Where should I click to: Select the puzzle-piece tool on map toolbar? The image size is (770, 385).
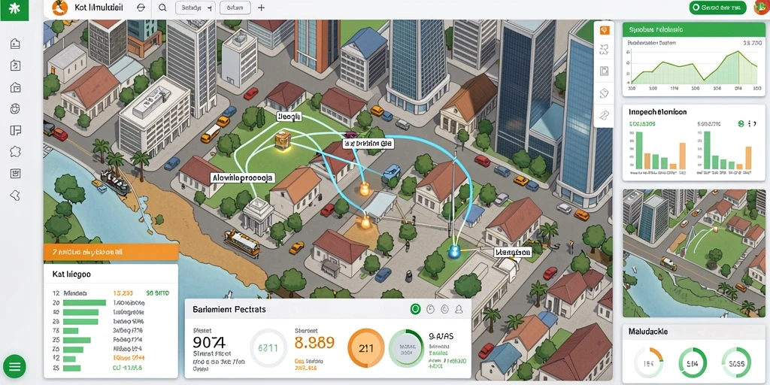click(605, 49)
